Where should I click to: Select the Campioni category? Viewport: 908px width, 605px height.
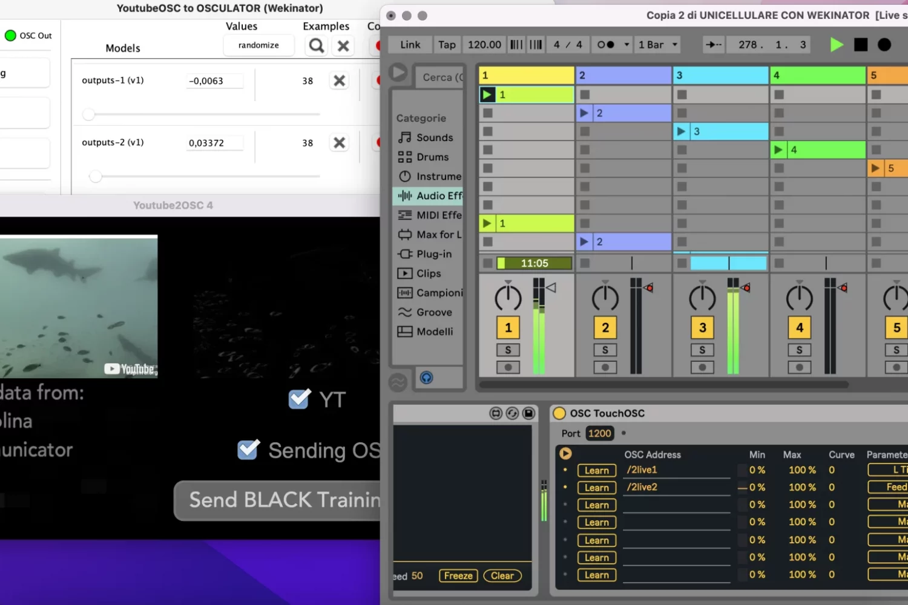(x=427, y=293)
